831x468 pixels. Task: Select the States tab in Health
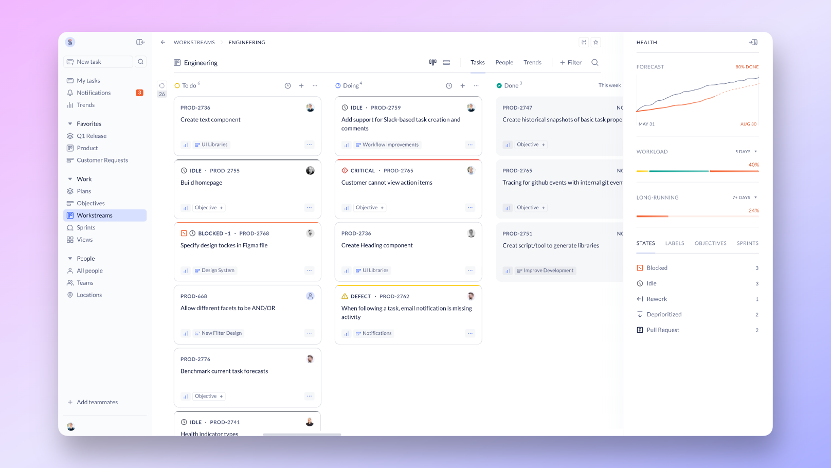pos(646,243)
